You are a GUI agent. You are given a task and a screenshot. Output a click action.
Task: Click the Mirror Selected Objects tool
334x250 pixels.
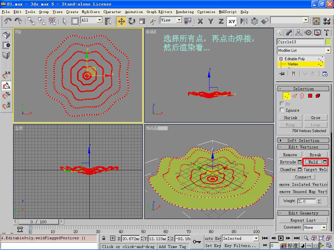[244, 21]
